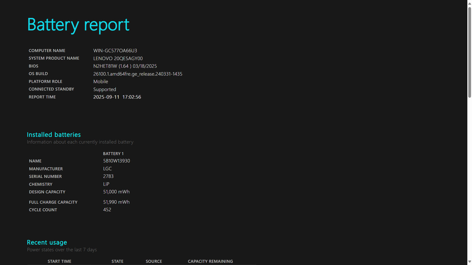Click the PLATFORM ROLE label

coord(45,81)
